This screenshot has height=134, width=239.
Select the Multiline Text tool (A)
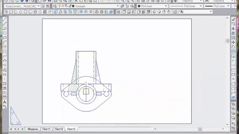click(4, 102)
